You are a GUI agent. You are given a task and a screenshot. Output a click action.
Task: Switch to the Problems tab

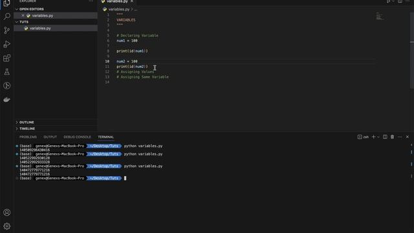(x=28, y=137)
